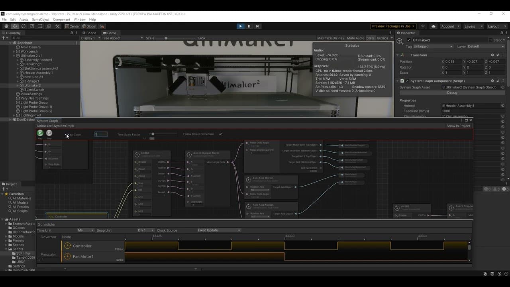Click the Hierarchy lock icon
Image resolution: width=510 pixels, height=287 pixels.
(x=72, y=33)
